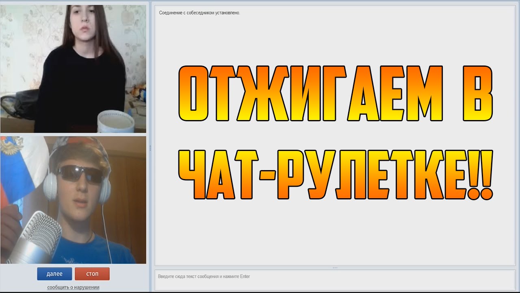Image resolution: width=520 pixels, height=293 pixels.
Task: Click the vertical splitter handle beside videos
Action: pos(150,148)
